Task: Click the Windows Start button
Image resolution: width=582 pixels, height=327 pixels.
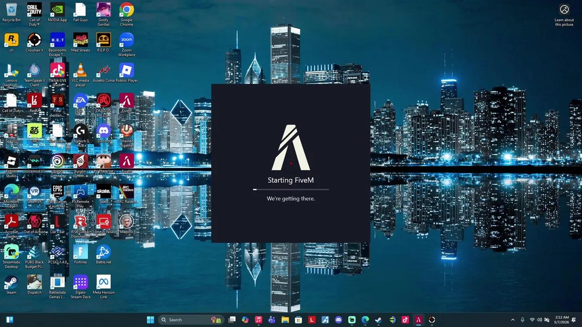Action: point(151,320)
